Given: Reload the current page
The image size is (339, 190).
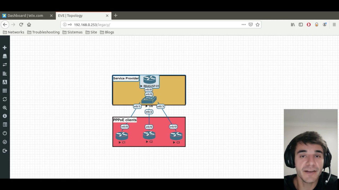Looking at the screenshot, I should pyautogui.click(x=21, y=25).
